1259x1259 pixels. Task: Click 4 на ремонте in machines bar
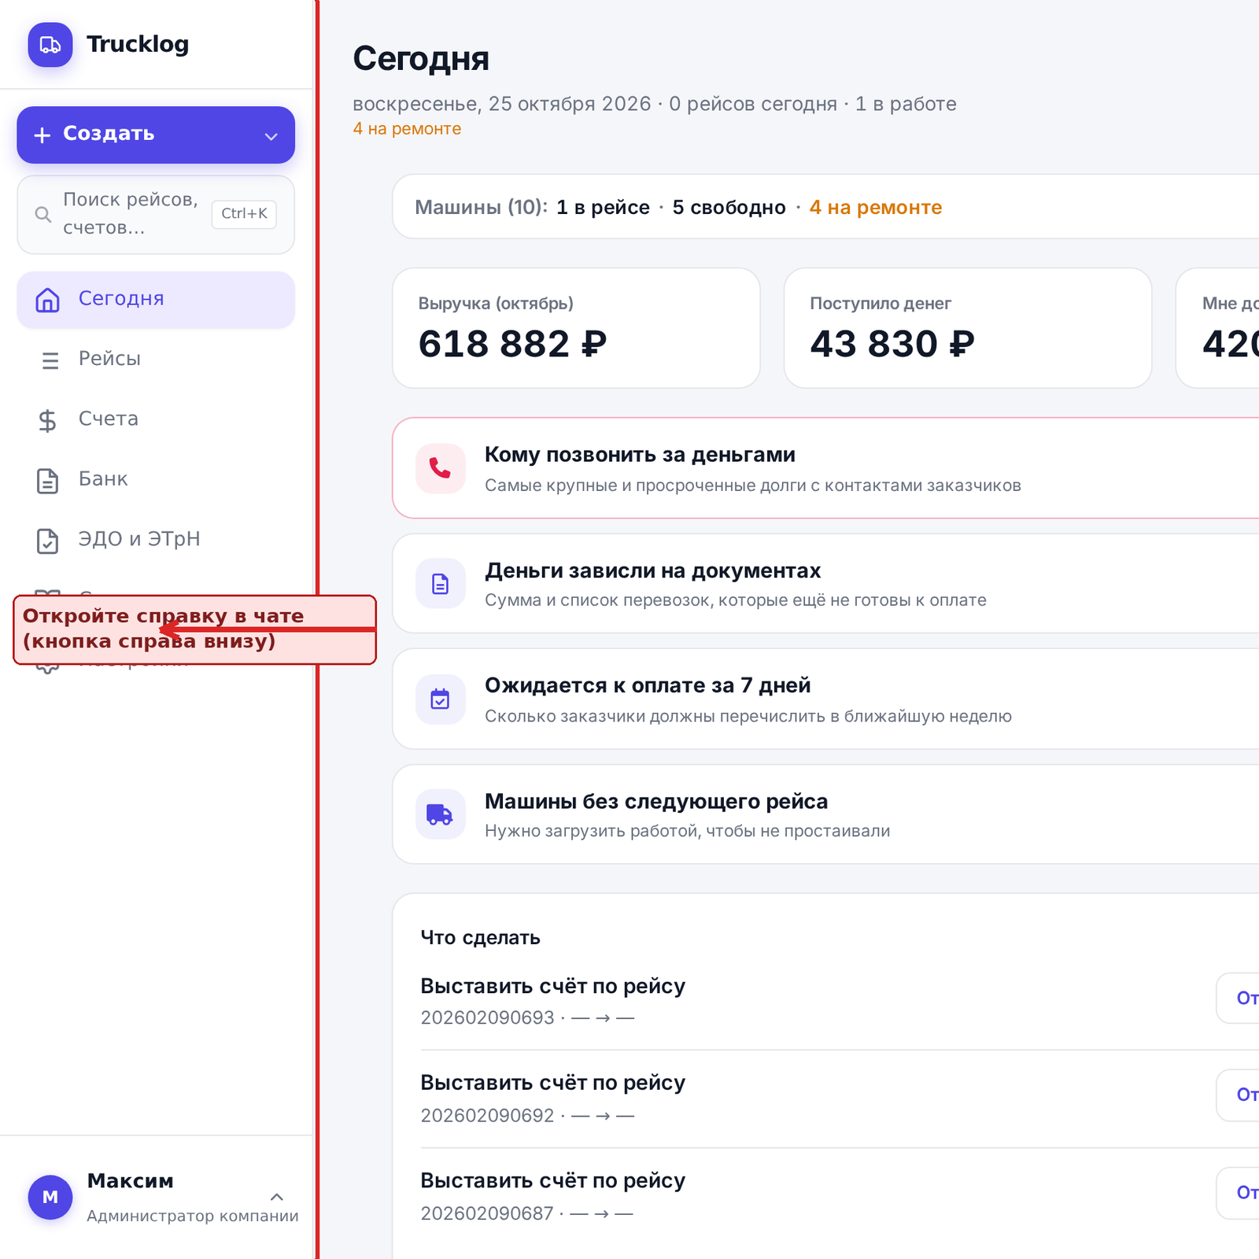(876, 208)
